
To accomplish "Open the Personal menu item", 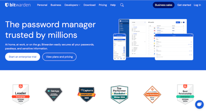I will click(x=42, y=5).
